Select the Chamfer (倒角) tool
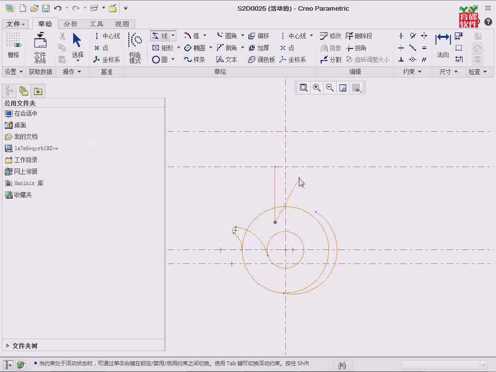This screenshot has width=496, height=372. [227, 48]
